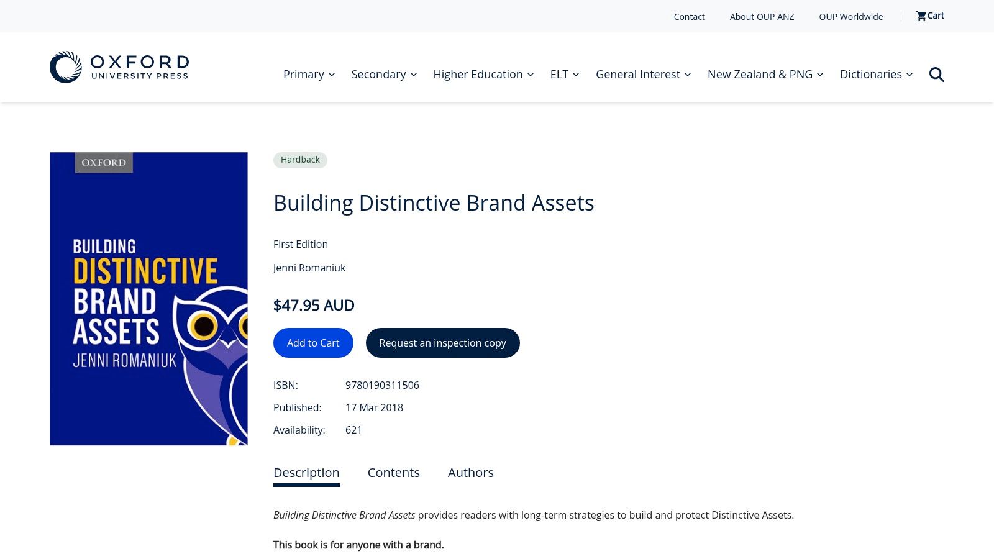
Task: Click the Building Distinctive Brand Assets heading
Action: click(434, 203)
